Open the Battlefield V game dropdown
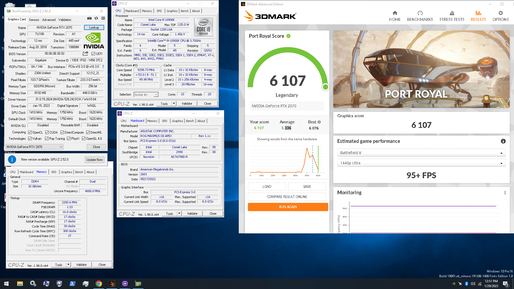Screen dimensions: 514x289 (421, 153)
